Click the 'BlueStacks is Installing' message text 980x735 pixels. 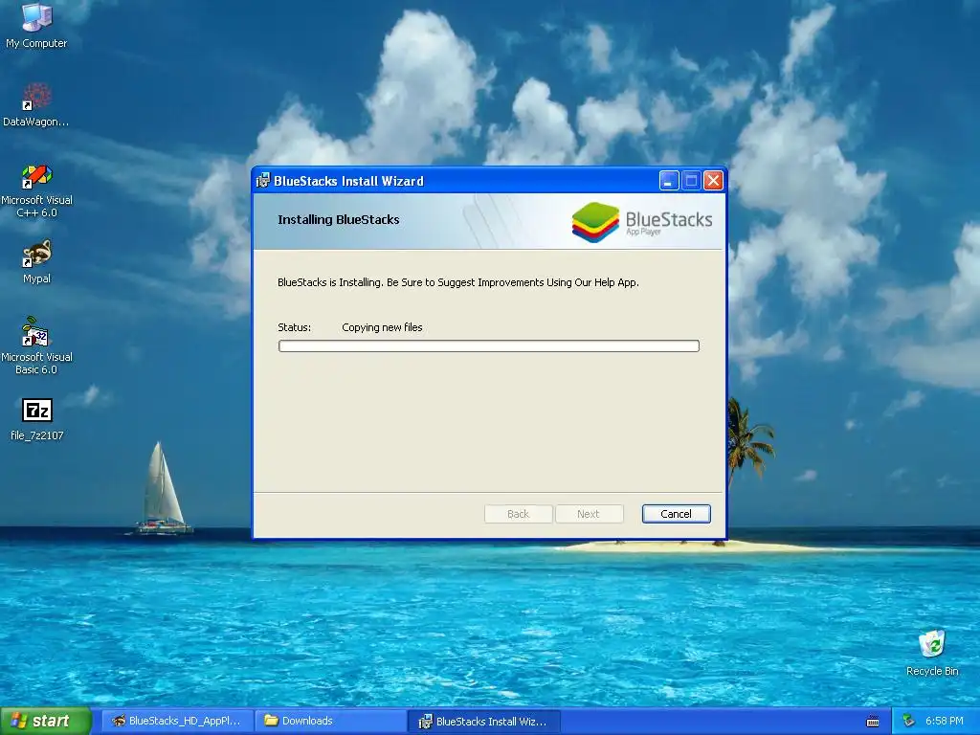[x=458, y=282]
